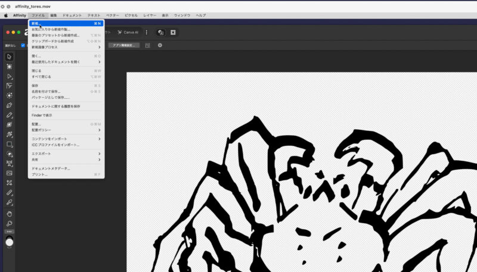Open the Apple menu
Image resolution: width=477 pixels, height=272 pixels.
click(x=5, y=15)
